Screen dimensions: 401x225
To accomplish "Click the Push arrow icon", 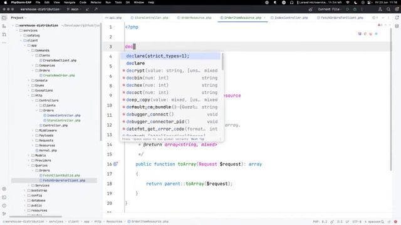I will point(96,9).
